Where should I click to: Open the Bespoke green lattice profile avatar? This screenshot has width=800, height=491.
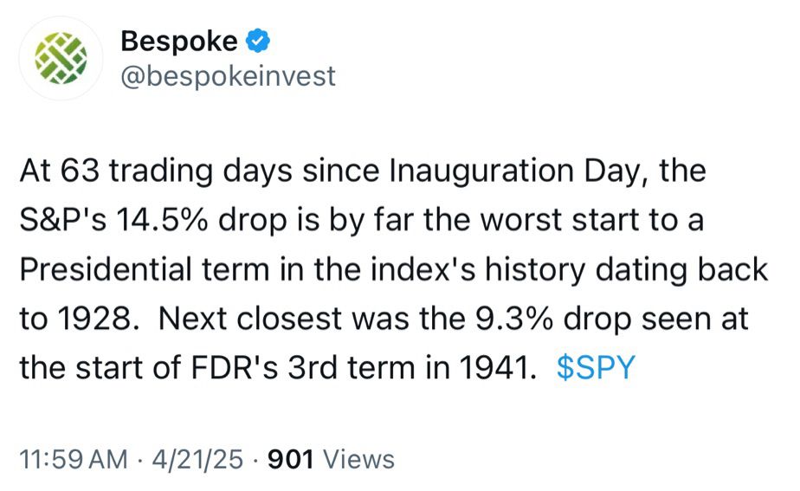pyautogui.click(x=61, y=58)
